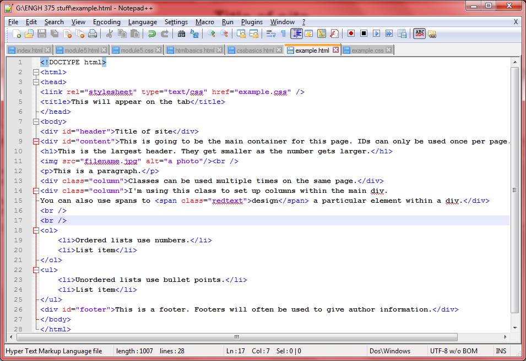Open the function list icon
The width and height of the screenshot is (526, 361).
(x=334, y=34)
